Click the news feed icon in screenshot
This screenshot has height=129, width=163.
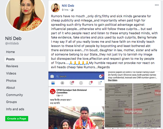coord(53,83)
